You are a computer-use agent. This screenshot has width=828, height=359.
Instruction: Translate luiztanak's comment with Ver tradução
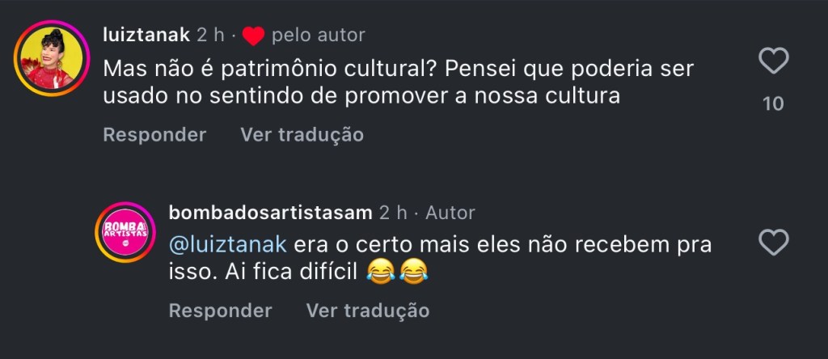click(302, 134)
